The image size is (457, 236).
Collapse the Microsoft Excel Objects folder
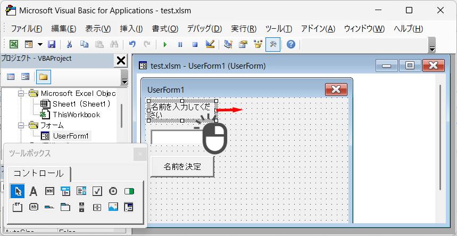[21, 93]
